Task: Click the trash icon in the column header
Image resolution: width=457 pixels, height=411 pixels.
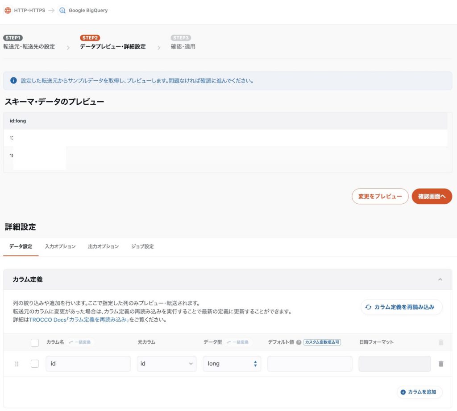Action: tap(441, 342)
